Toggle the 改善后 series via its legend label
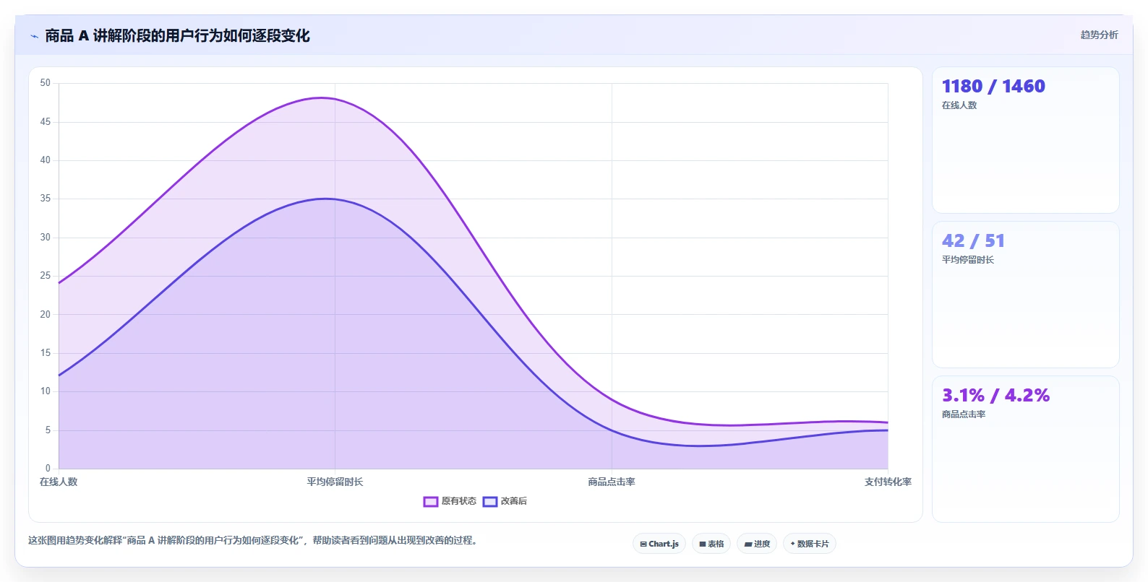Screen dimensions: 1148x582 click(514, 501)
